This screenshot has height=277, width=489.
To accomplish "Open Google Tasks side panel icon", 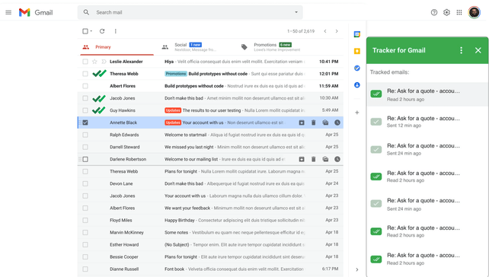I will tap(357, 68).
